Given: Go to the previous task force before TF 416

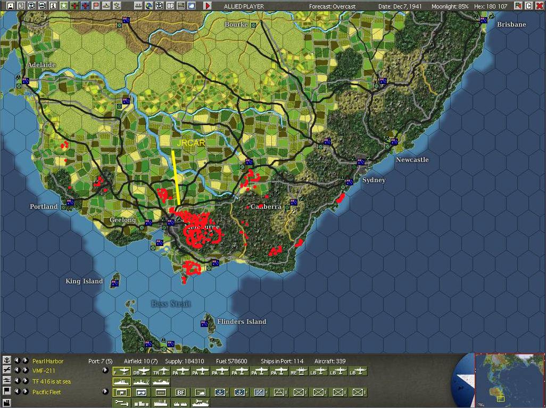Looking at the screenshot, I should click(18, 381).
